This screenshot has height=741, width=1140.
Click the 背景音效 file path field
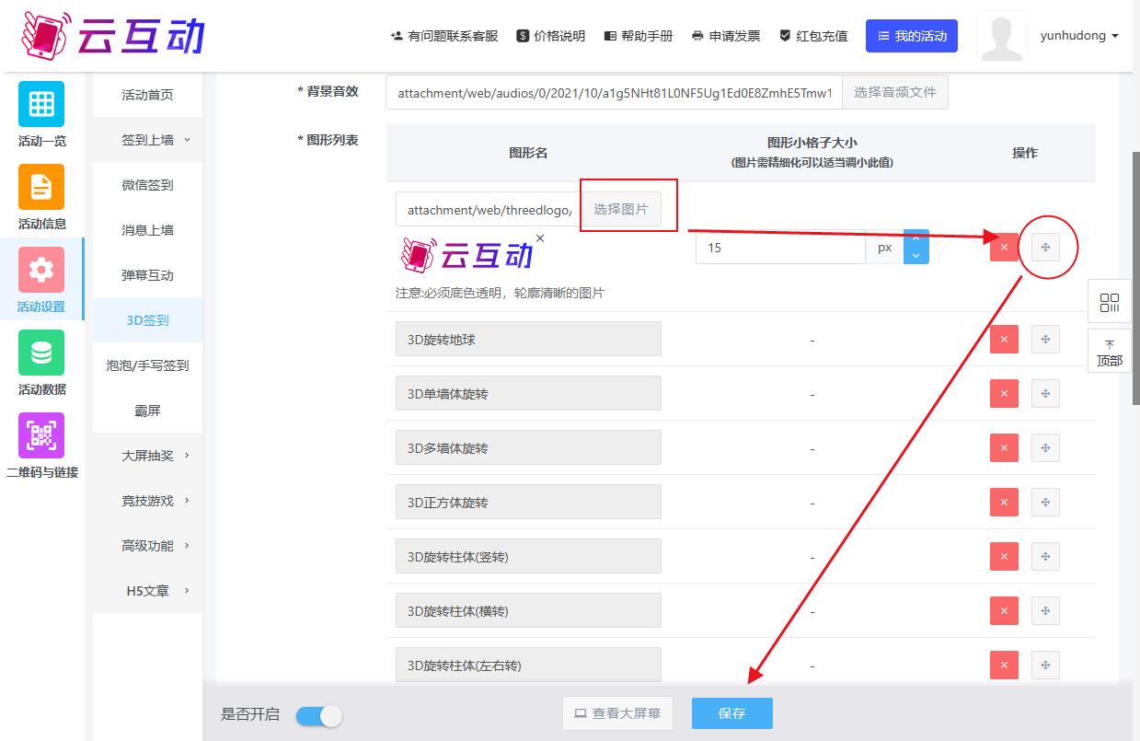pos(614,93)
